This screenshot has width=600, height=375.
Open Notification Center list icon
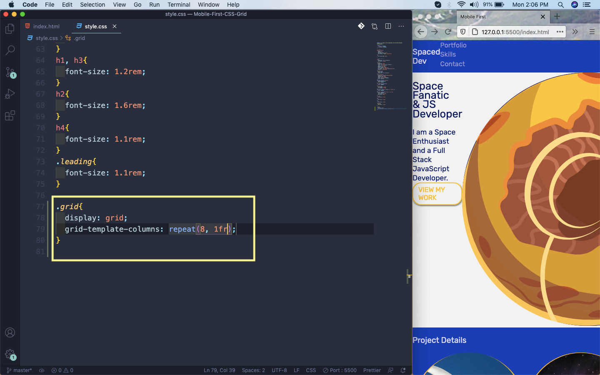coord(587,5)
